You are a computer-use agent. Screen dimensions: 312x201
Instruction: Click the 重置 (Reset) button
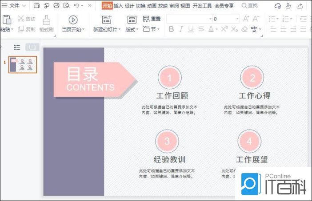point(152,19)
